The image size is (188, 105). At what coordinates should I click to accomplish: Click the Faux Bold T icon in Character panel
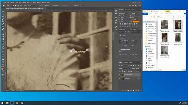120,24
